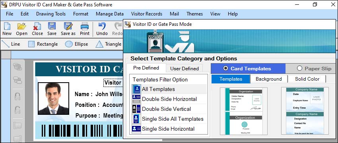Restore down the main application window
Viewport: 338px width, 143px height.
[x=315, y=4]
